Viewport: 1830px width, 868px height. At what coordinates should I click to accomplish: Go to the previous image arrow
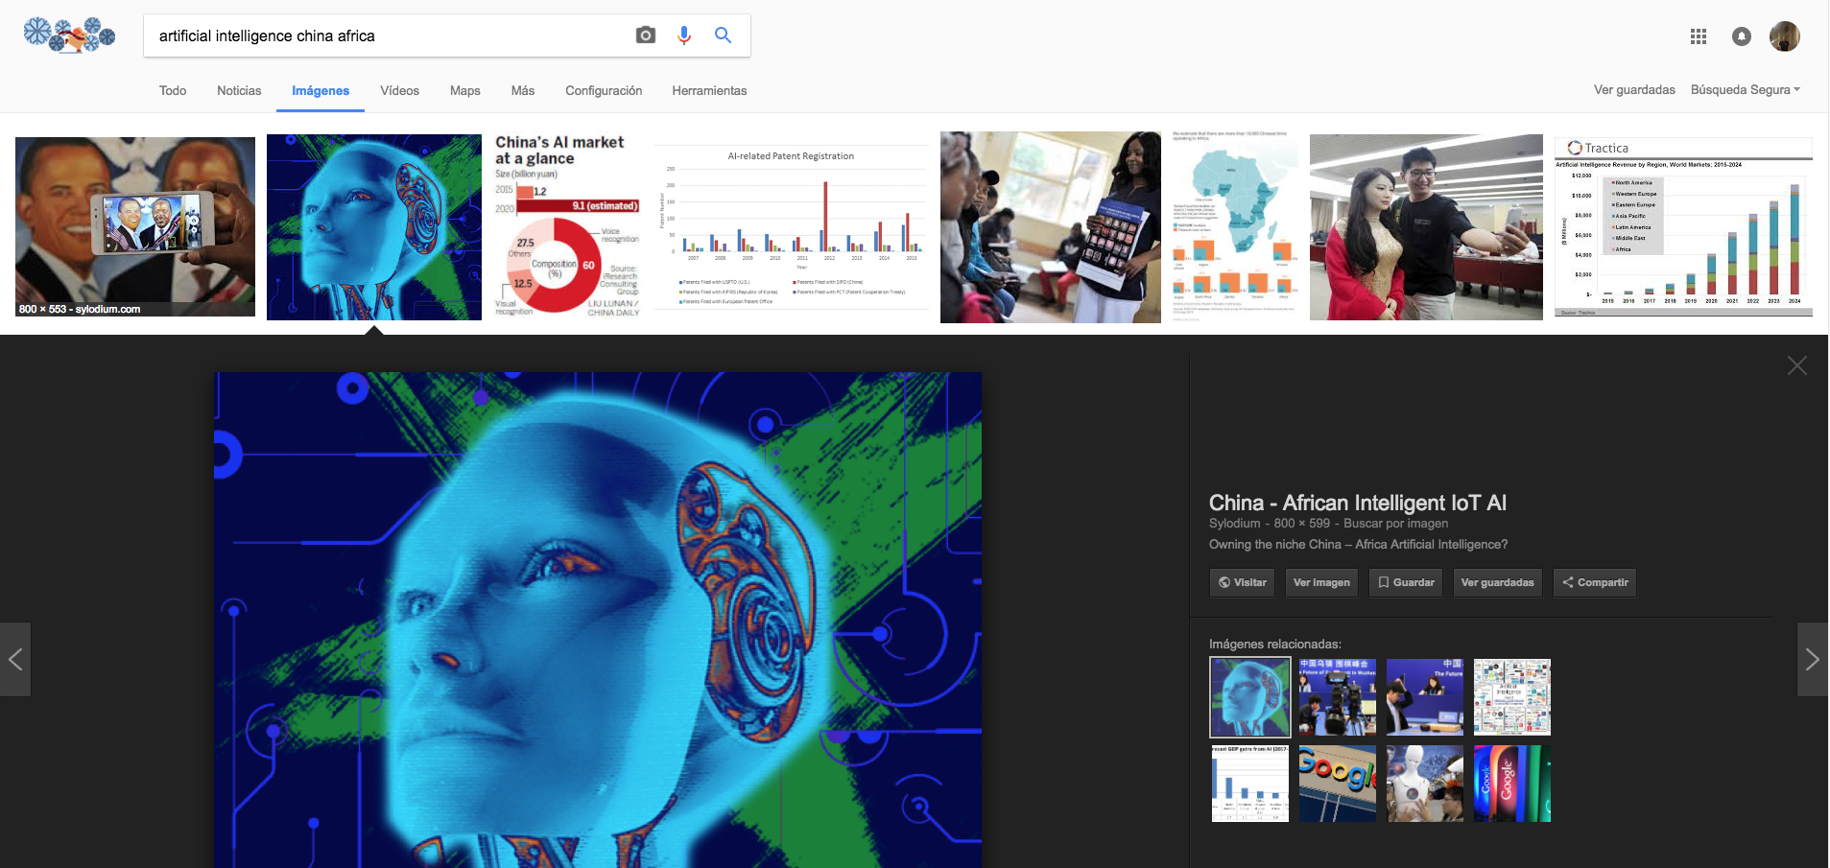(x=15, y=659)
